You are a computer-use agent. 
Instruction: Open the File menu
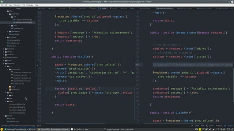tap(2, 5)
